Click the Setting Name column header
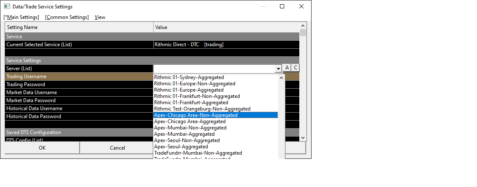The height and width of the screenshot is (187, 477). click(79, 27)
